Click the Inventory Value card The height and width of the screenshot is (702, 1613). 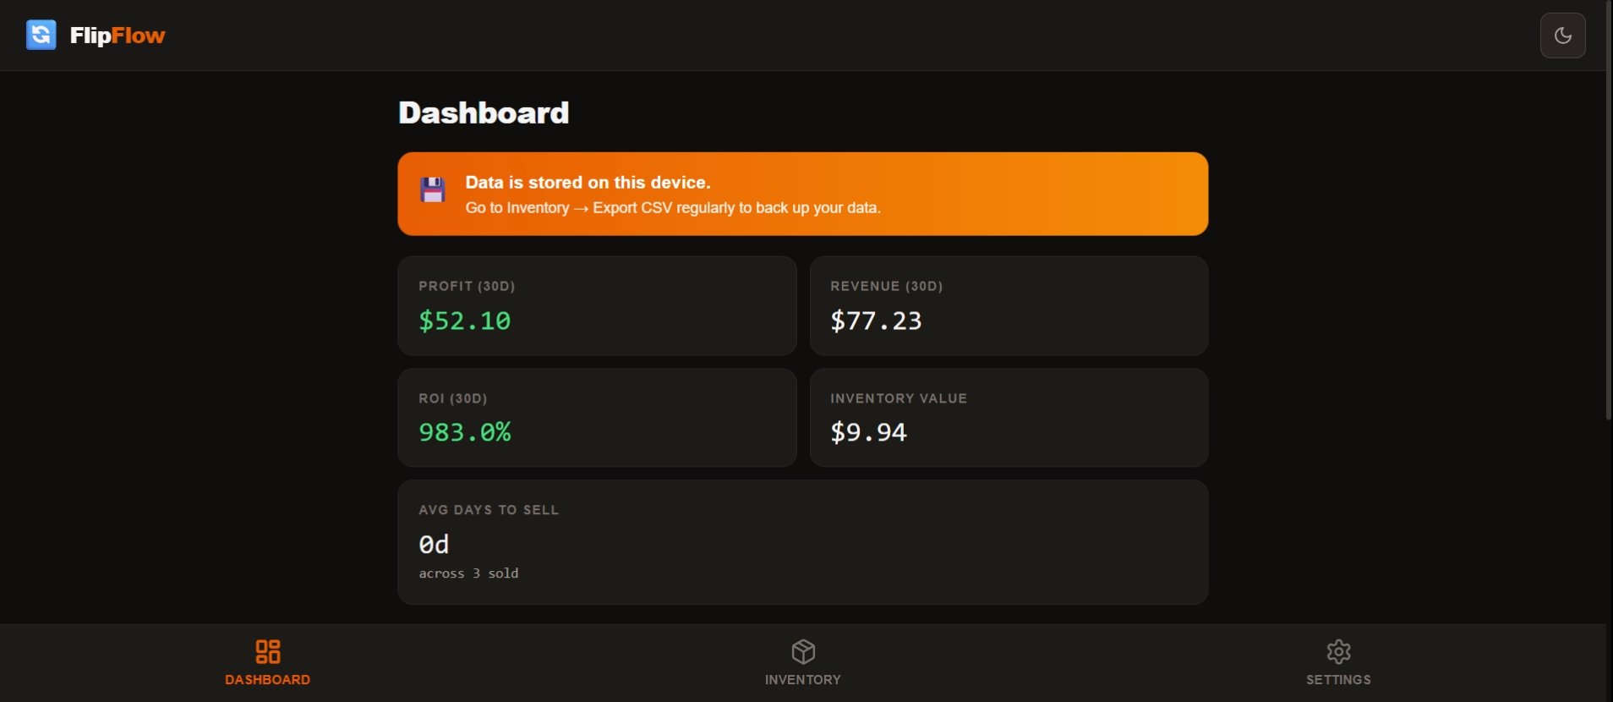click(1009, 417)
